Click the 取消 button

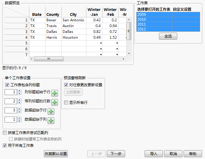click(x=173, y=154)
